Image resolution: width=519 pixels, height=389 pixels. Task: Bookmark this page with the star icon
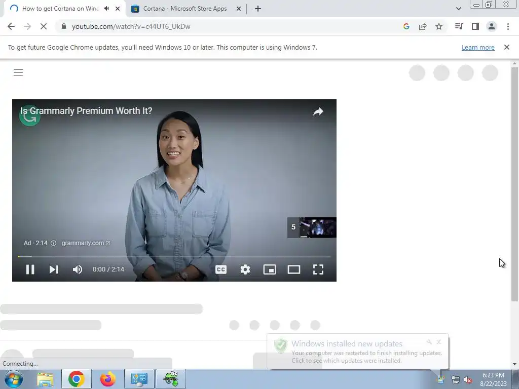(x=439, y=26)
